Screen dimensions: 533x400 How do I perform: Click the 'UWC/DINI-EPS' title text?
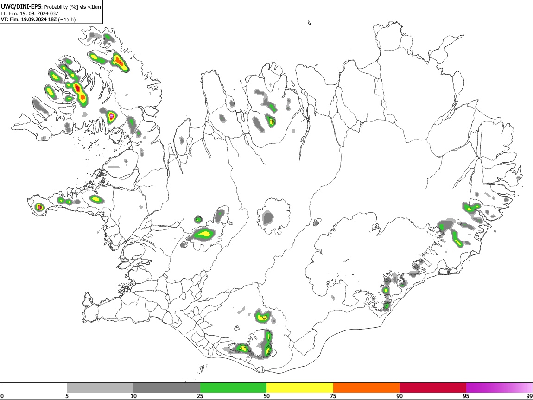[x=21, y=7]
